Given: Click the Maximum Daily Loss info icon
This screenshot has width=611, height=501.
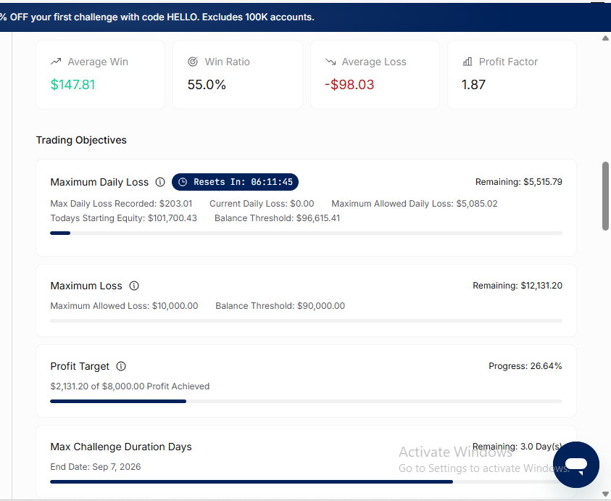Looking at the screenshot, I should tap(160, 182).
